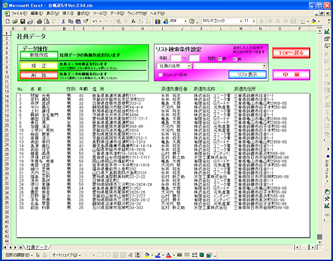Screen dimensions: 333x261
Task: Select the Rectangle drawing tool
Action: pyautogui.click(x=101, y=255)
